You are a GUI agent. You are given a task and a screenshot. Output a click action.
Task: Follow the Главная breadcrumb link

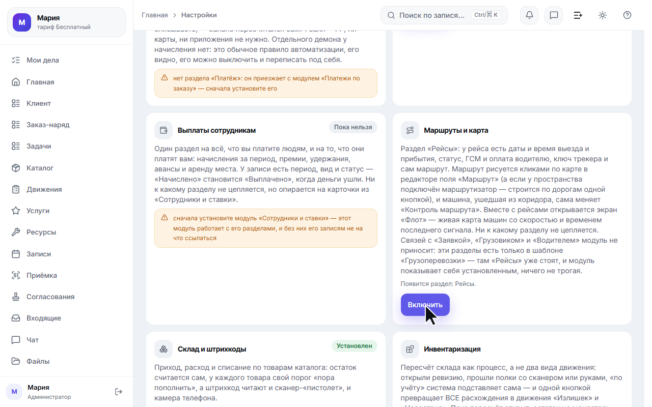click(154, 15)
